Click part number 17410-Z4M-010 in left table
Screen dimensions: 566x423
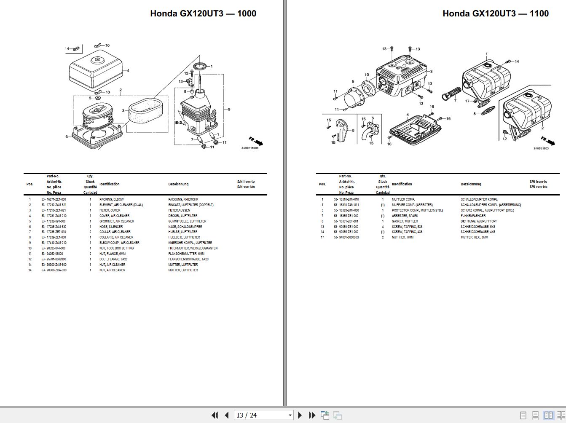point(56,243)
